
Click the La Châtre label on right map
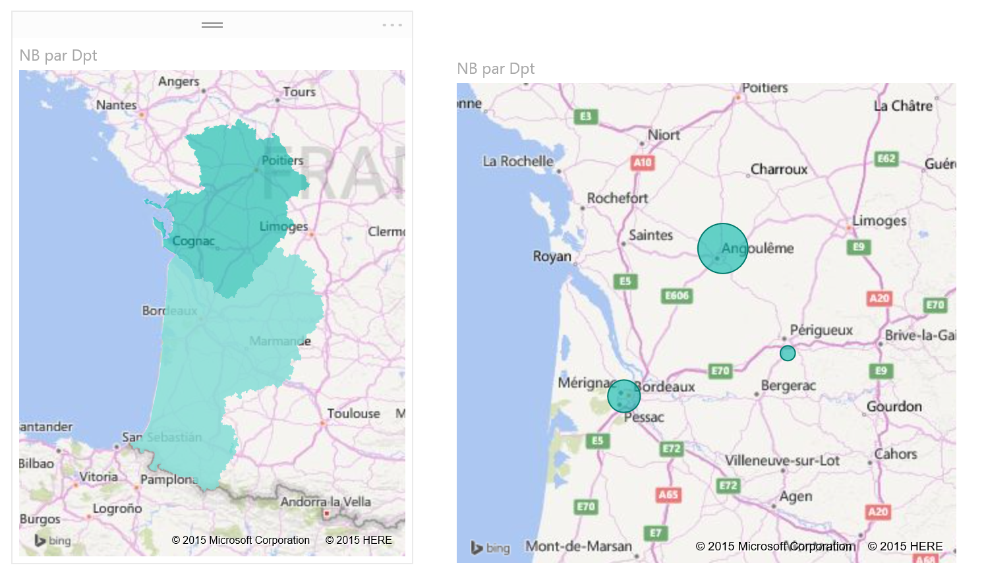[x=903, y=105]
